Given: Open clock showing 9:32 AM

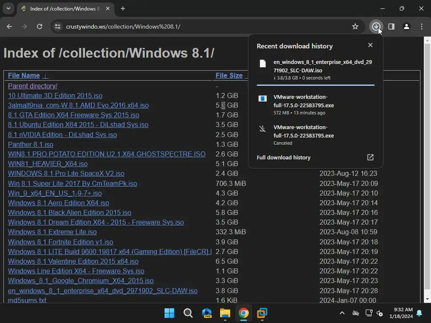Looking at the screenshot, I should [x=401, y=313].
